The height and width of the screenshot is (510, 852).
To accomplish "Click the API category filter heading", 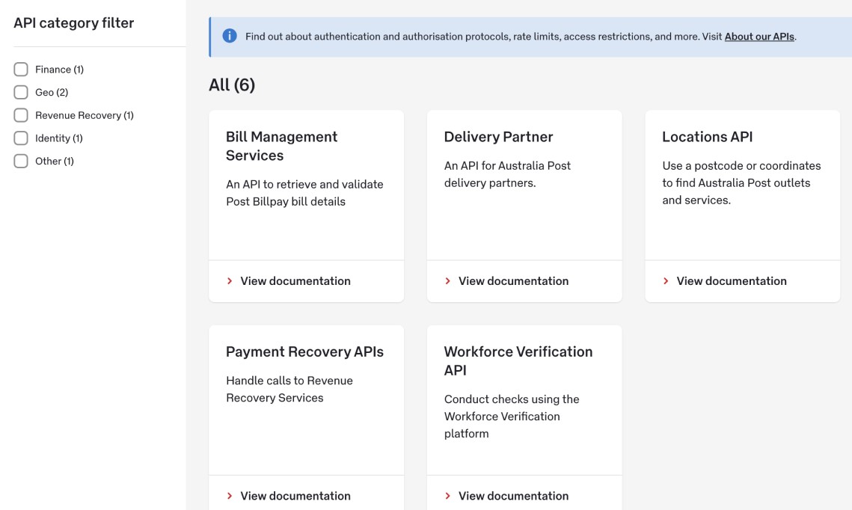I will point(74,23).
